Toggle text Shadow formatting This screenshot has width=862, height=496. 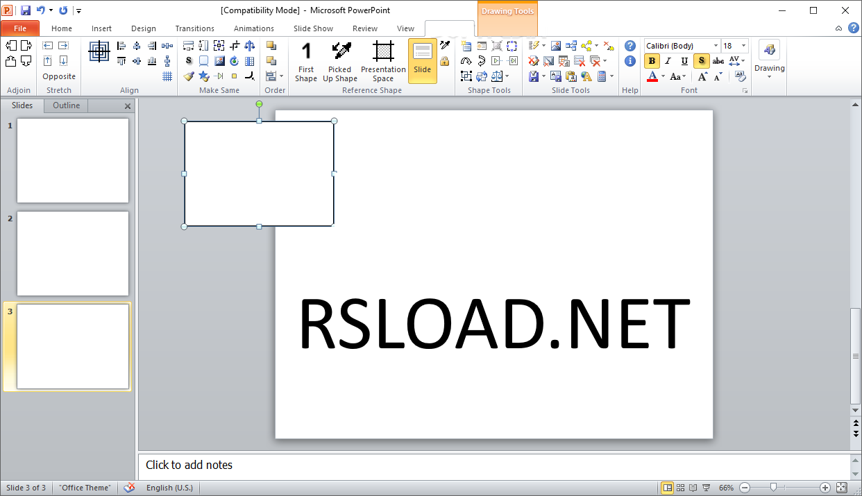point(702,61)
